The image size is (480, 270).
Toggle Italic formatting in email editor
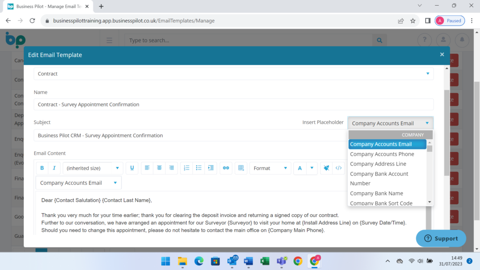pyautogui.click(x=54, y=168)
